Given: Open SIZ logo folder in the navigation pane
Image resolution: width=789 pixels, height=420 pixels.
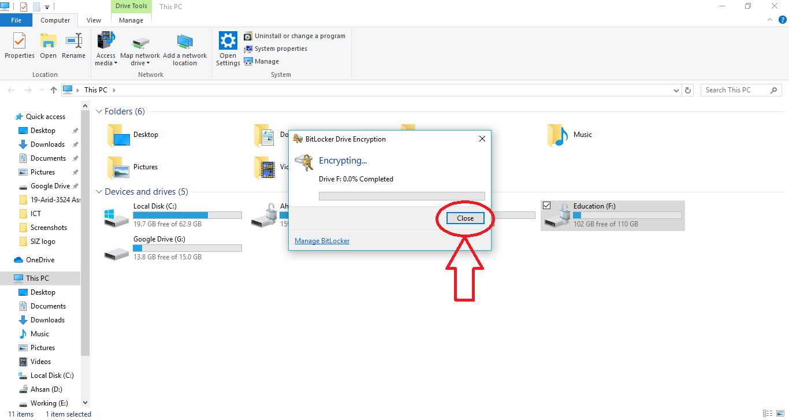Looking at the screenshot, I should pos(43,241).
